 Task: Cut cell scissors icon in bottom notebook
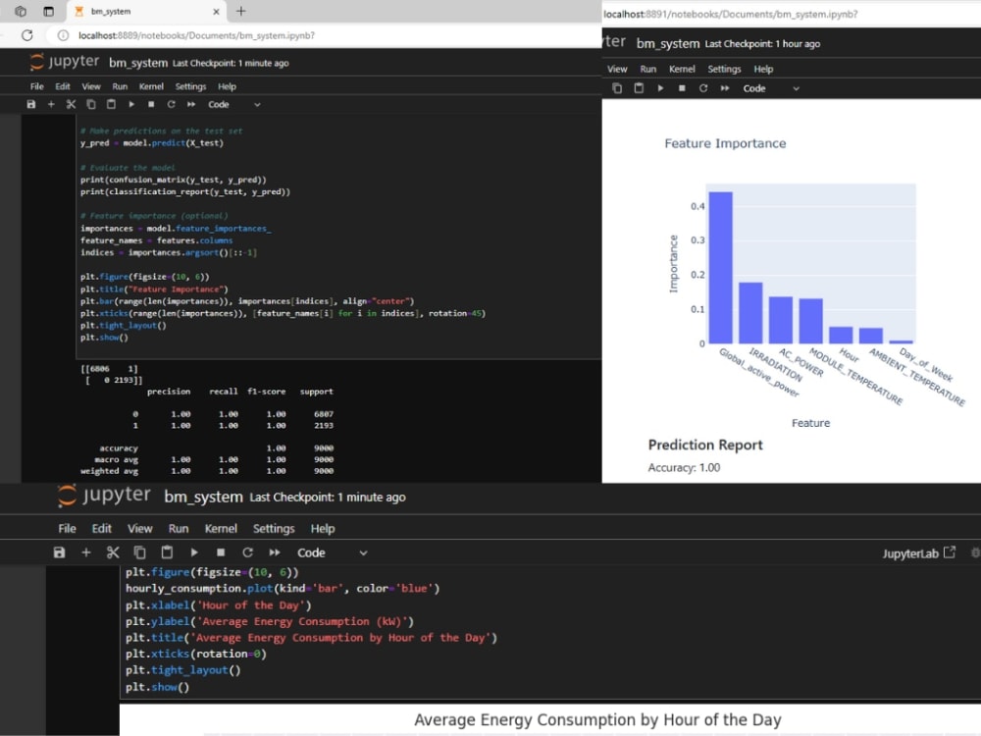(113, 552)
